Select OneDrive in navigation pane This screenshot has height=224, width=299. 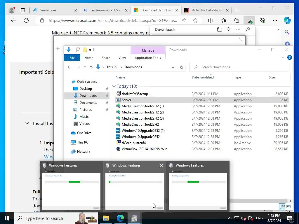pyautogui.click(x=84, y=133)
